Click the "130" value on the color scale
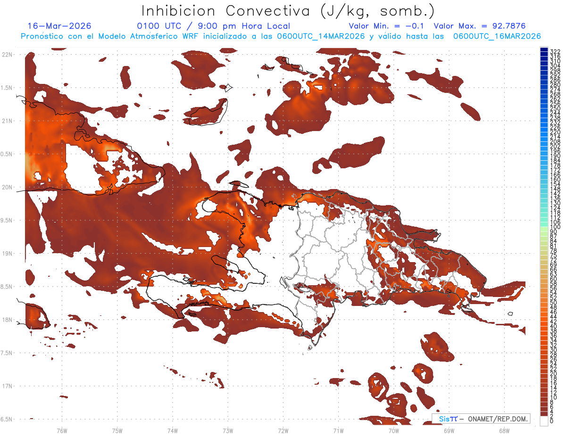The width and height of the screenshot is (566, 437). tap(555, 203)
